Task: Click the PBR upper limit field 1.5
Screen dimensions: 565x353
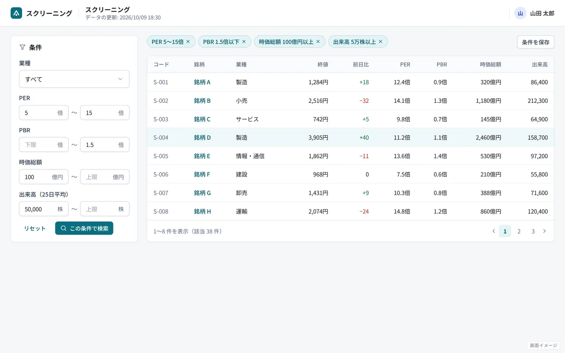Action: 105,145
